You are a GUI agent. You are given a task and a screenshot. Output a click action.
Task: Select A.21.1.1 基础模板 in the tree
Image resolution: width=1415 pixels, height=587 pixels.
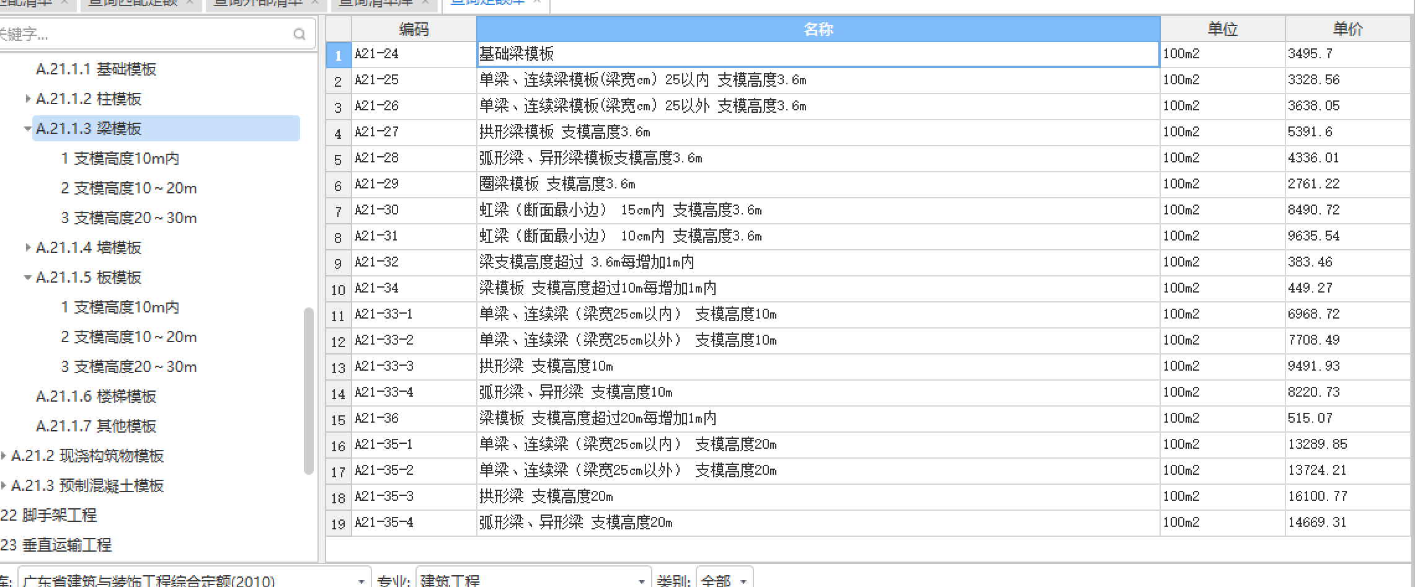(x=96, y=69)
